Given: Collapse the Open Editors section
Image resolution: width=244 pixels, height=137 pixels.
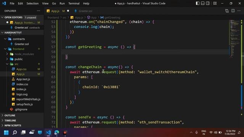Looking at the screenshot, I should coord(22,18).
